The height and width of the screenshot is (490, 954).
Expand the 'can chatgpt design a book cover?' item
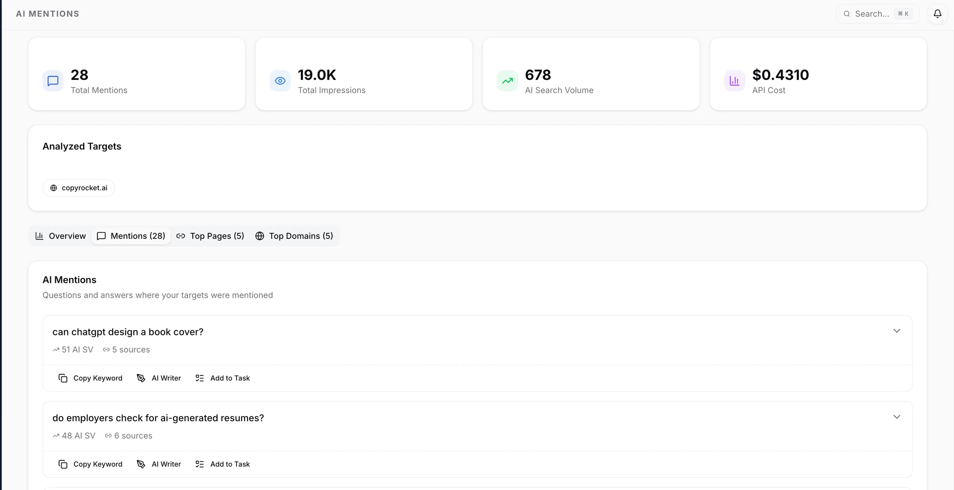pyautogui.click(x=896, y=331)
